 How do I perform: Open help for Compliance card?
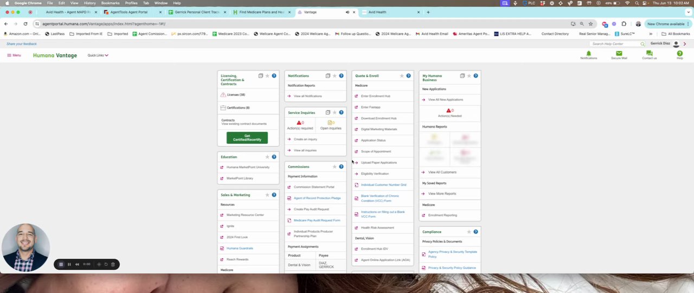[475, 232]
